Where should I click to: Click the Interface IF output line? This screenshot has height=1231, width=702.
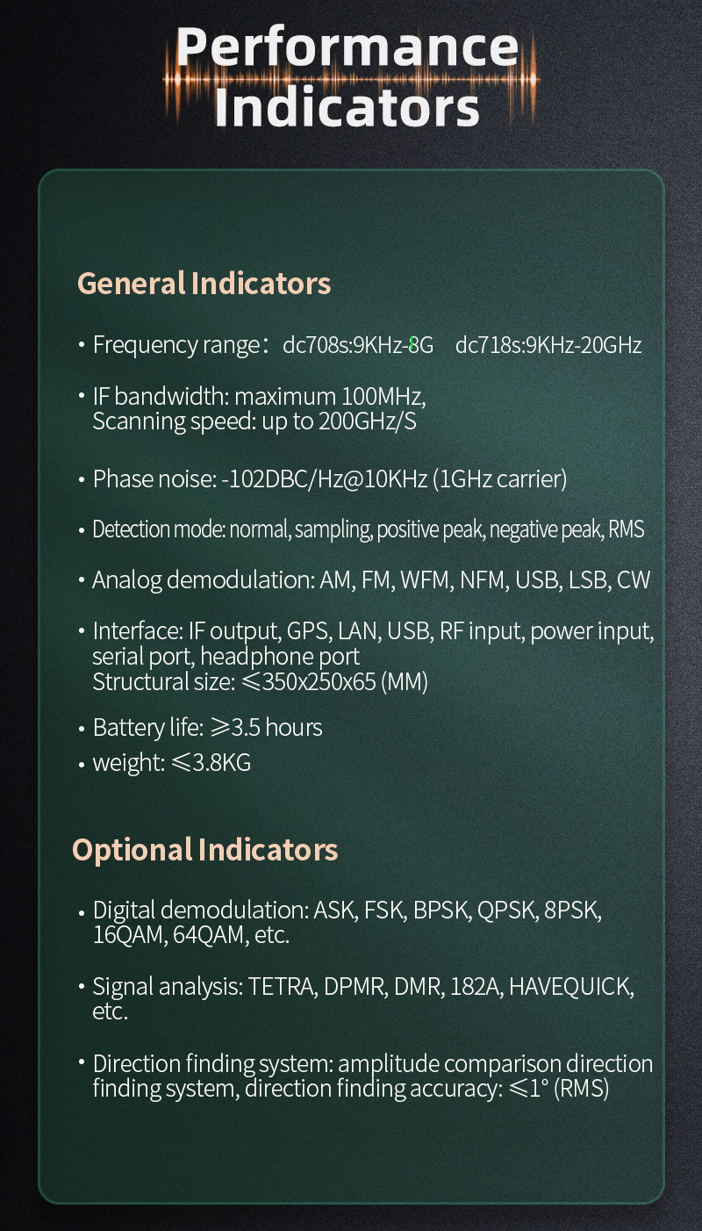click(x=373, y=631)
